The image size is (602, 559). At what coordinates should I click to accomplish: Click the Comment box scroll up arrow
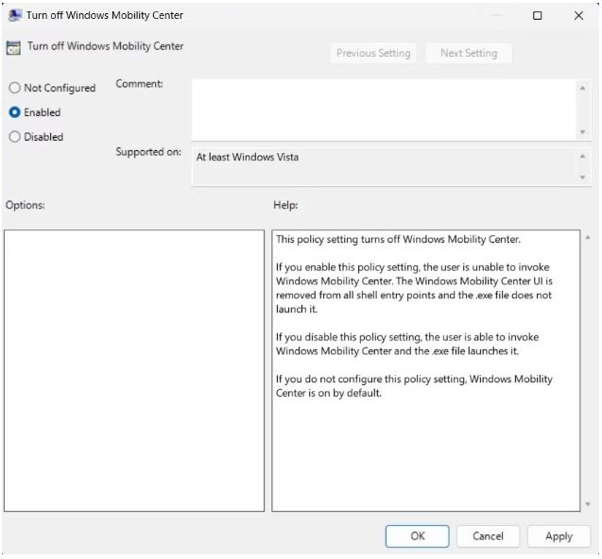(582, 88)
